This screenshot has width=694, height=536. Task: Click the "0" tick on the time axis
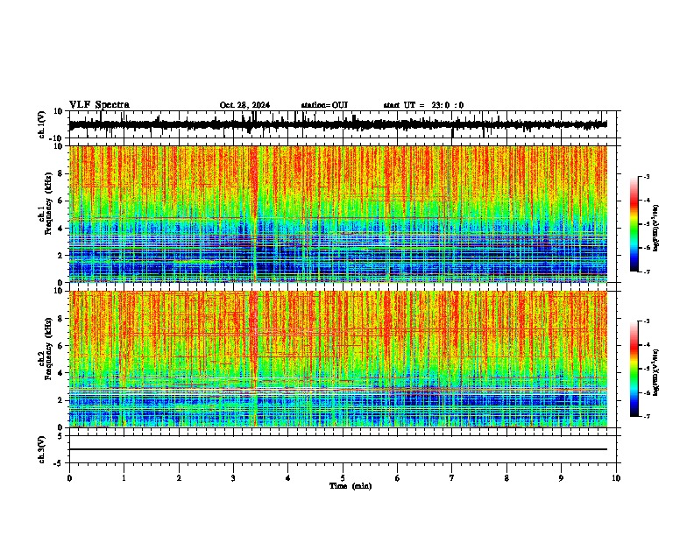(69, 478)
